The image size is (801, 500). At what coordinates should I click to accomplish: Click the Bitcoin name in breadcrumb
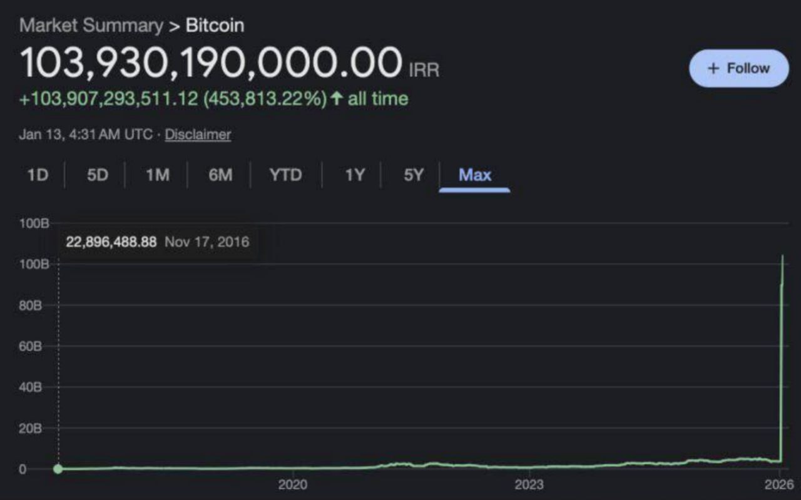coord(215,26)
